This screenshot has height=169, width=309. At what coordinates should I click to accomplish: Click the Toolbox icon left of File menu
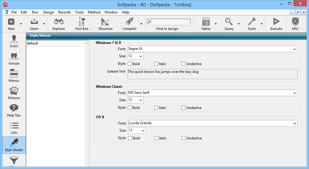pyautogui.click(x=7, y=12)
